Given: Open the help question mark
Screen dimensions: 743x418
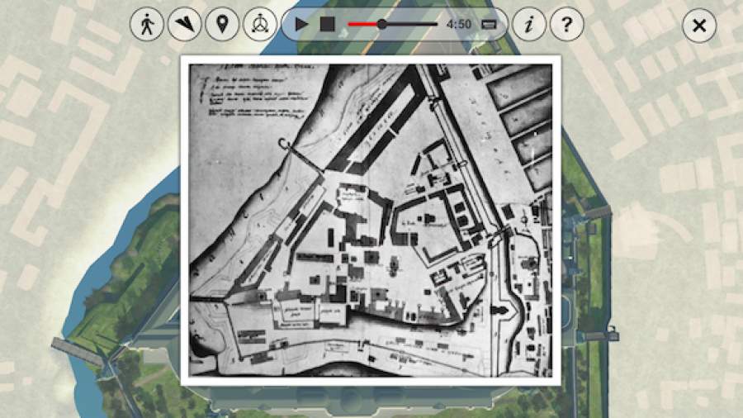Looking at the screenshot, I should tap(566, 24).
